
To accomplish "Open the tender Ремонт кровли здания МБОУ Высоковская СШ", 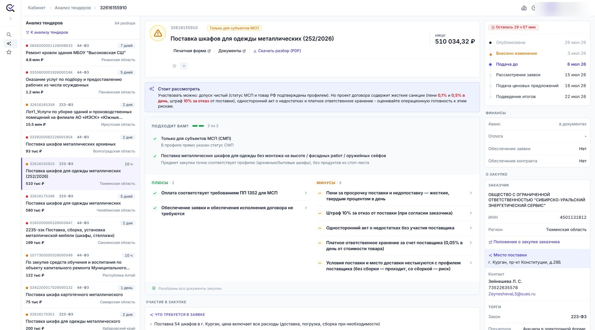I will point(80,53).
